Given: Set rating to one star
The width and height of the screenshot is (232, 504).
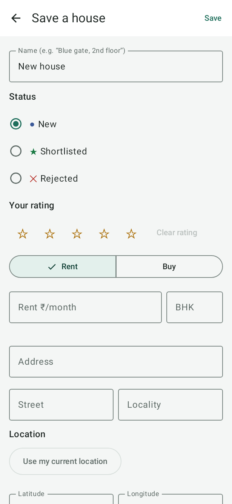Looking at the screenshot, I should (23, 234).
